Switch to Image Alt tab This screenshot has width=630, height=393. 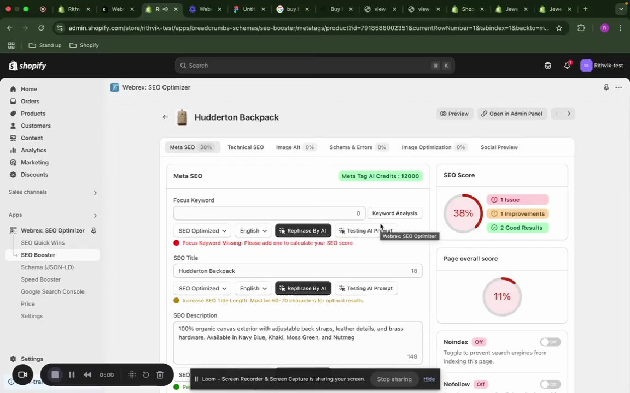(x=295, y=147)
